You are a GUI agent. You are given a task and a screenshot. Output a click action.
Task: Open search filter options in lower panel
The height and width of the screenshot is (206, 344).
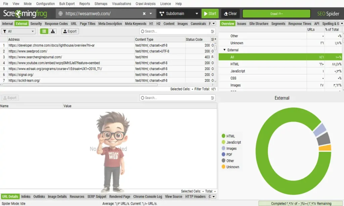click(x=213, y=98)
